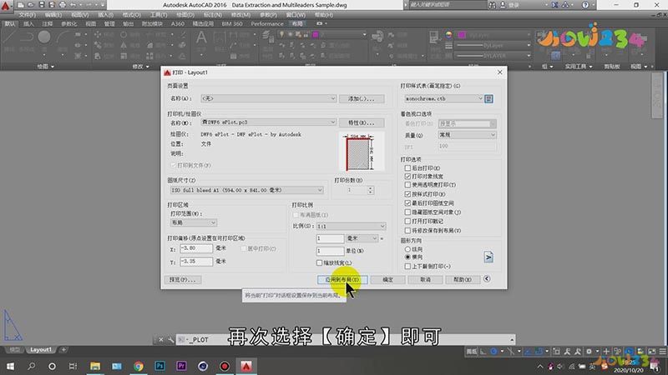Click the Y offset input field
The height and width of the screenshot is (375, 668).
click(x=196, y=262)
